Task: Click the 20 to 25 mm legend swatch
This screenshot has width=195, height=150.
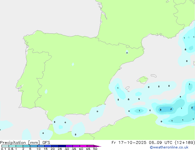Action: (55, 146)
